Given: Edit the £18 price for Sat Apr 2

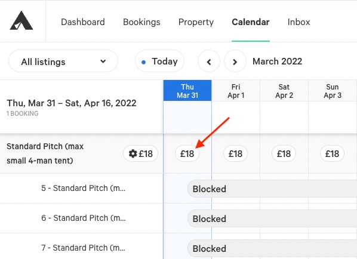Looking at the screenshot, I should 284,153.
